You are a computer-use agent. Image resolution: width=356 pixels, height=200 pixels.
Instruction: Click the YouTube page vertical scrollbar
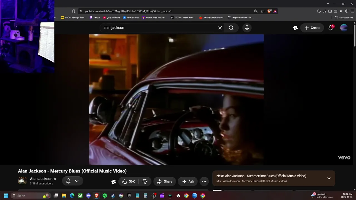coord(354,35)
